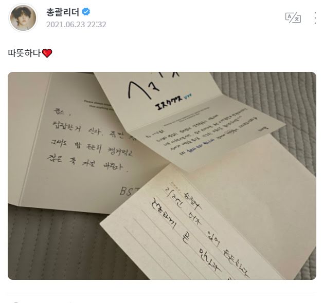Click the blue verified badge
This screenshot has height=303, width=323.
pyautogui.click(x=86, y=11)
